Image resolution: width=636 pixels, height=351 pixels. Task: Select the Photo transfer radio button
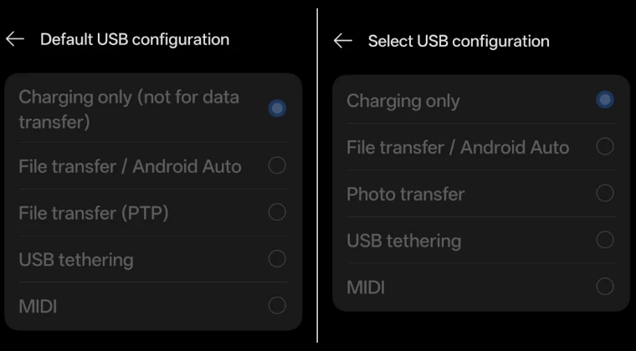click(x=605, y=194)
